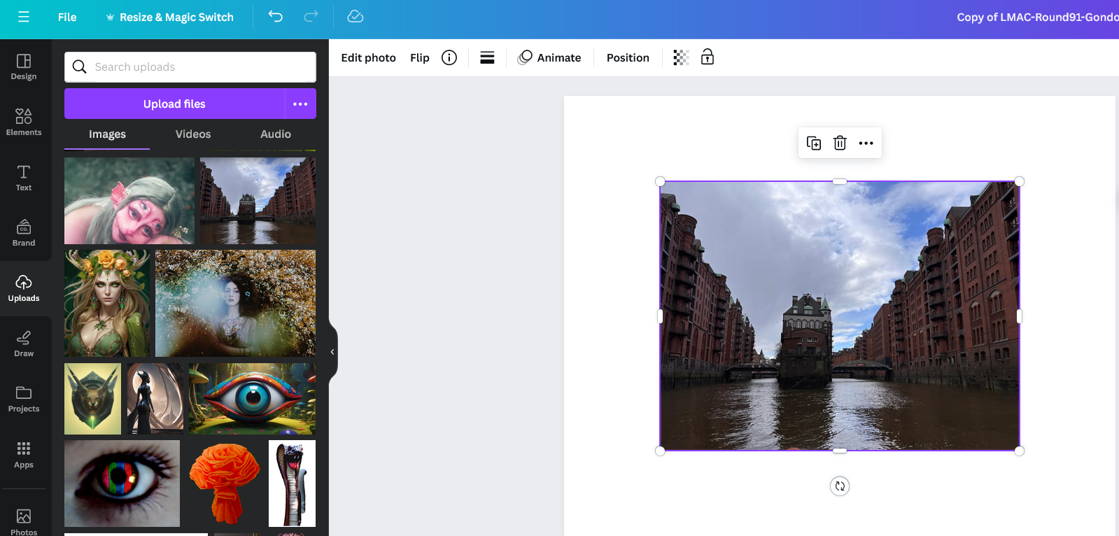Open the Elements sidebar panel

24,122
